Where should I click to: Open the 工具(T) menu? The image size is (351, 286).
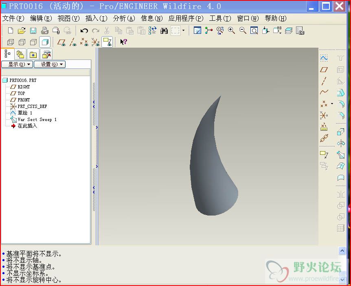click(220, 18)
